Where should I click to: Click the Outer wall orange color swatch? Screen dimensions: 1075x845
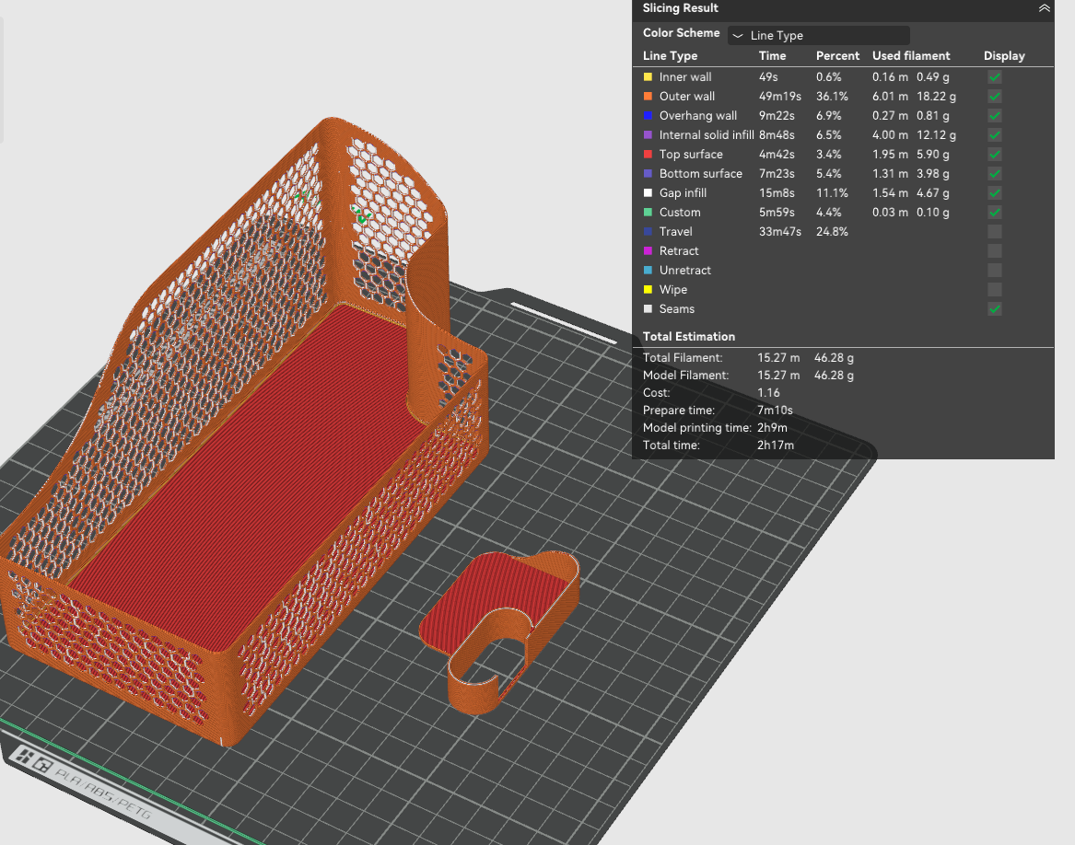pos(648,96)
